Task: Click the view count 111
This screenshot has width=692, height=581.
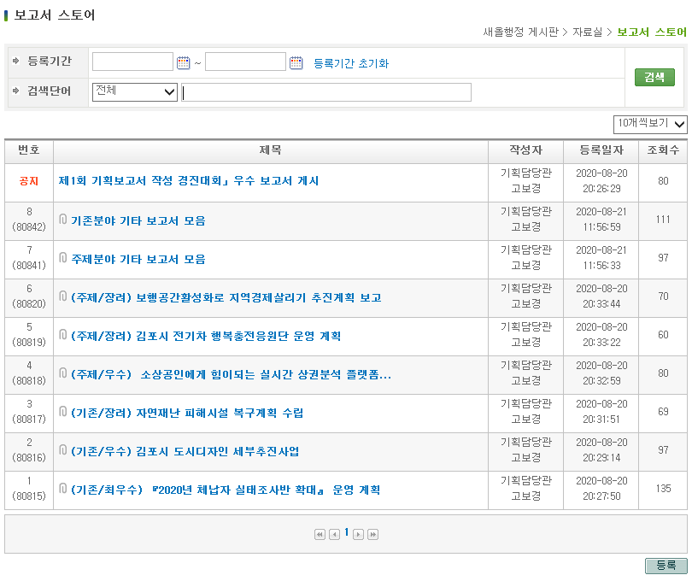Action: [663, 220]
